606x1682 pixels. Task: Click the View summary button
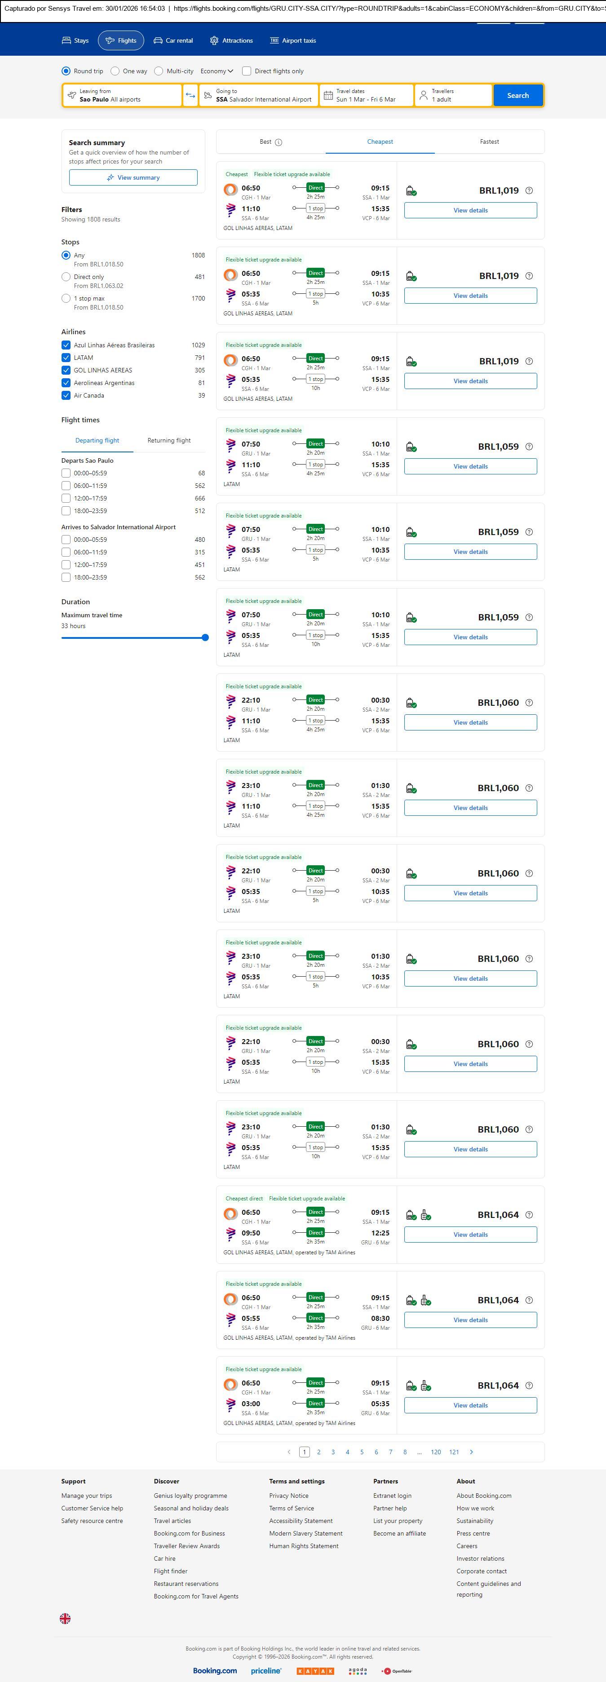point(133,177)
